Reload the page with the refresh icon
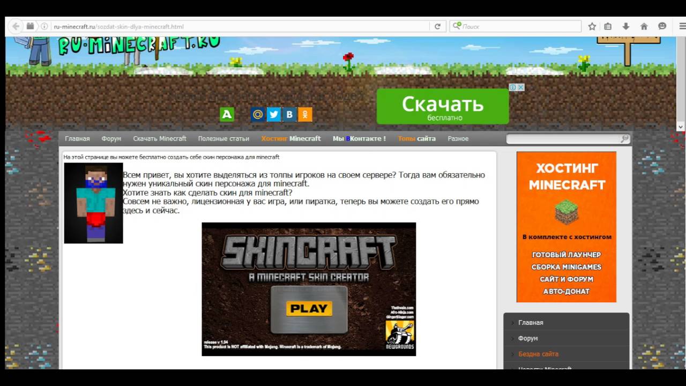Viewport: 686px width, 386px height. [x=437, y=26]
